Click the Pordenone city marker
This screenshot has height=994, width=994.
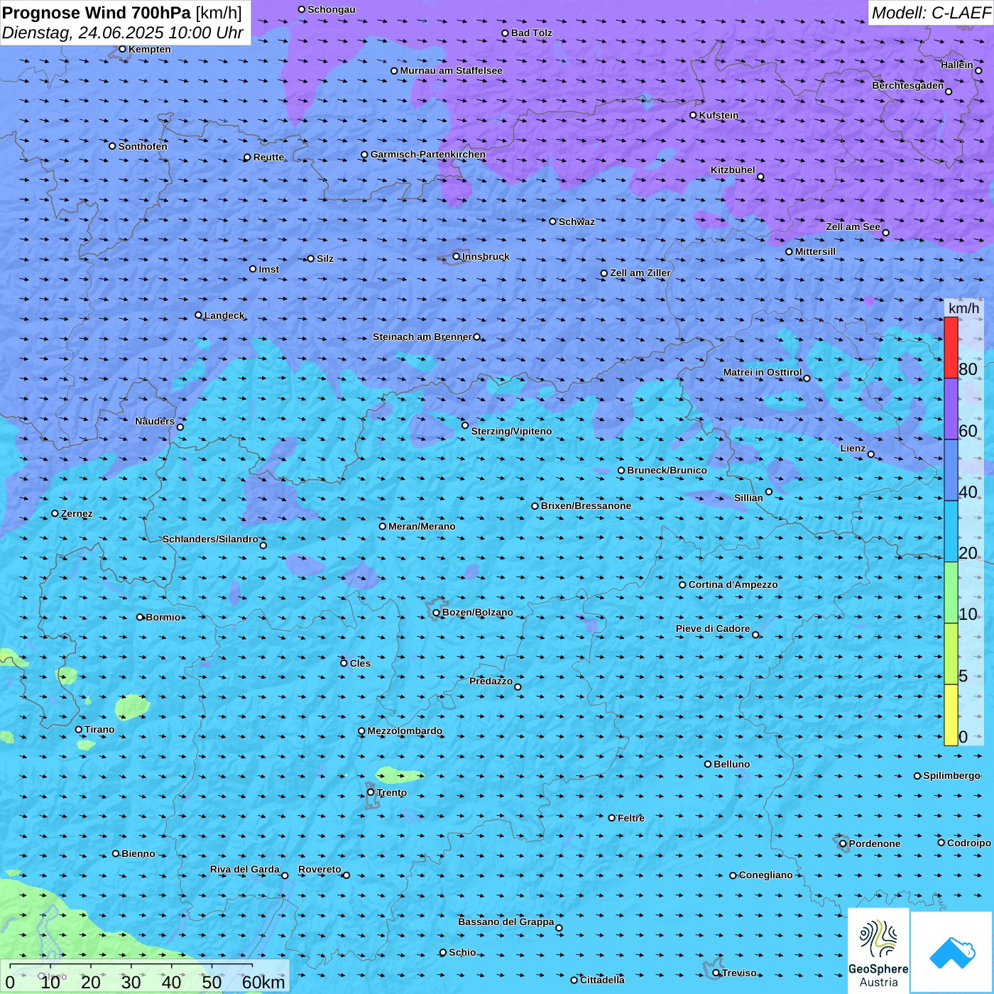(843, 843)
